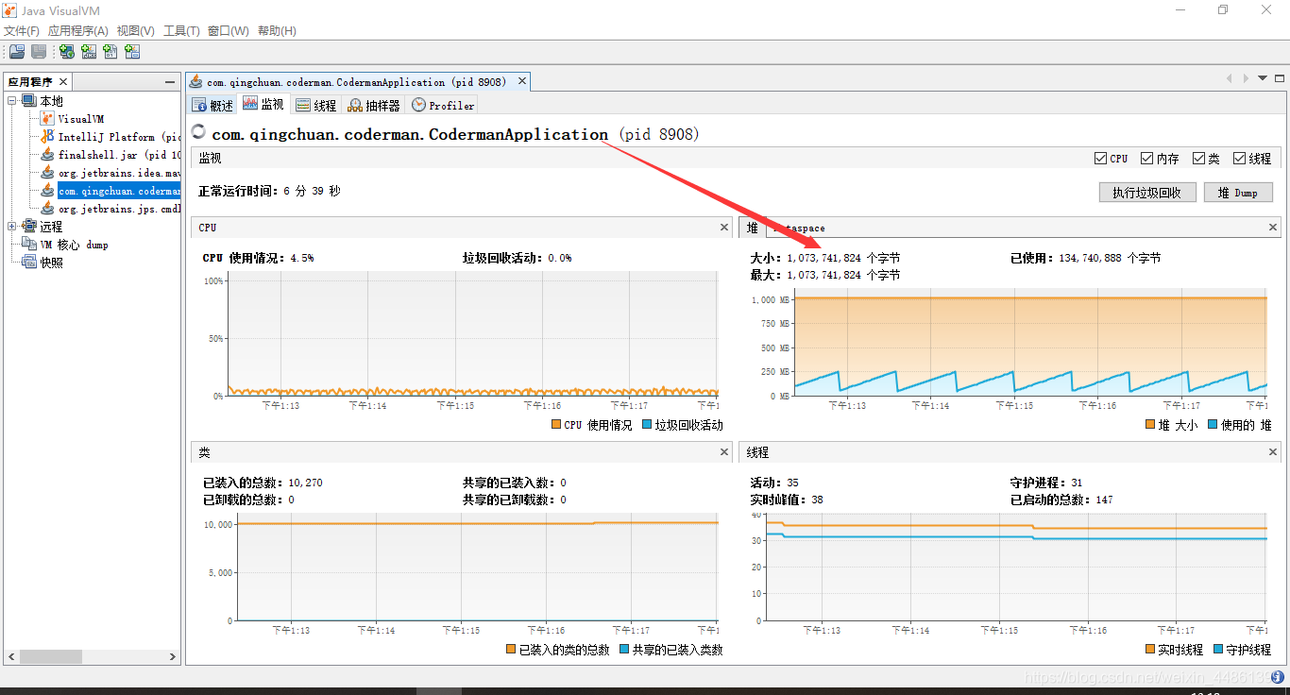Collapse the 本地 tree node
This screenshot has height=695, width=1290.
[x=12, y=101]
